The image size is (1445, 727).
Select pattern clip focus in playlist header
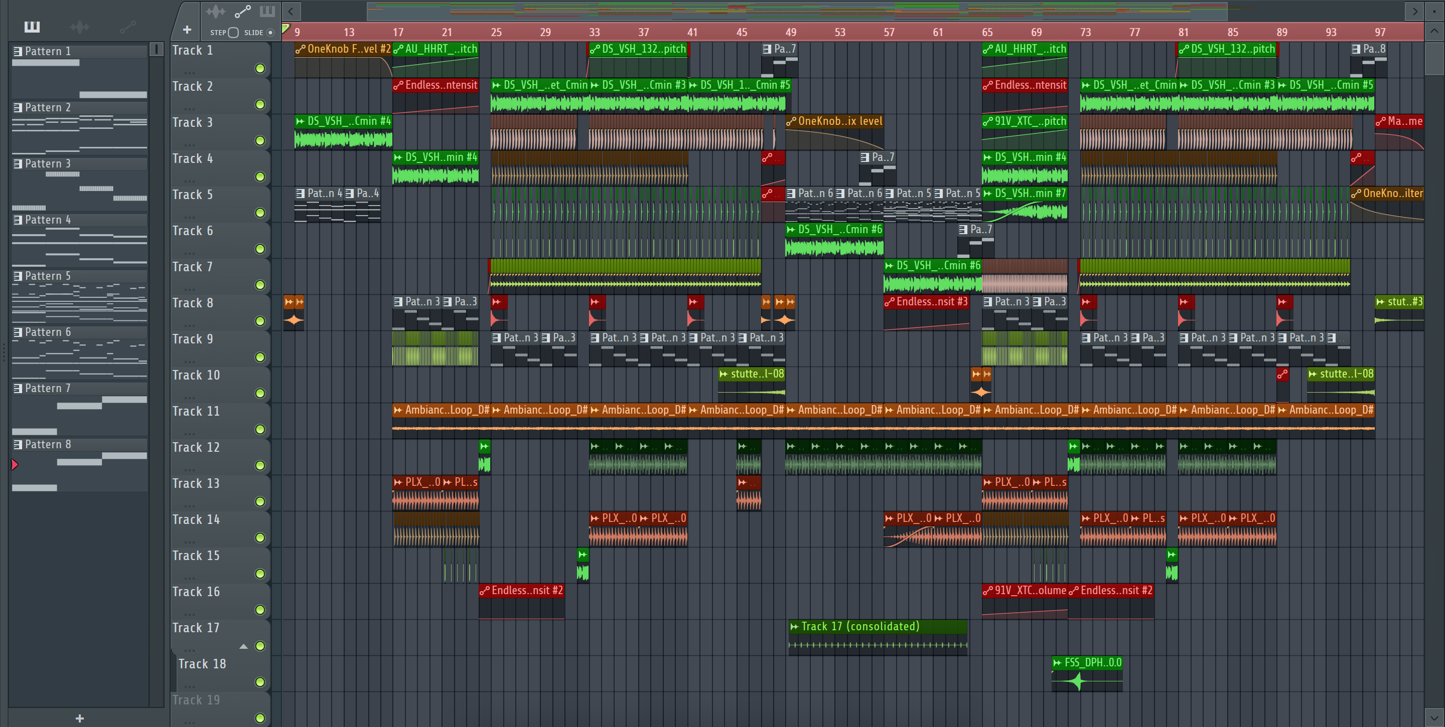267,11
